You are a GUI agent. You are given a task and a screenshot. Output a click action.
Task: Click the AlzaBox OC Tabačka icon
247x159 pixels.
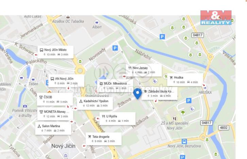point(68,17)
